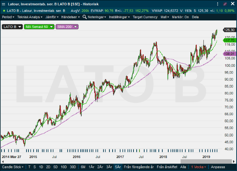Click the green 117,70 MA value label
The height and width of the screenshot is (171, 237).
tap(229, 40)
